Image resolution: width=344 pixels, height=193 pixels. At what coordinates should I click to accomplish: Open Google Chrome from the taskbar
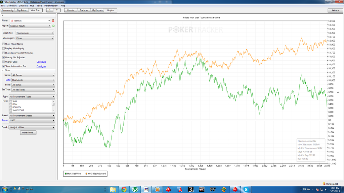click(x=124, y=190)
